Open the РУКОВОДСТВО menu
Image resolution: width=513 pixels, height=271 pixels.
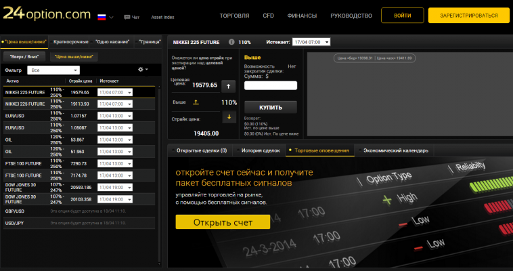pyautogui.click(x=351, y=16)
